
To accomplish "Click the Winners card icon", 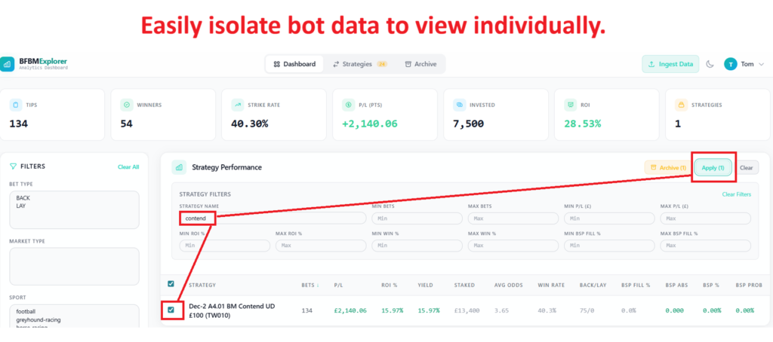I will coord(127,105).
